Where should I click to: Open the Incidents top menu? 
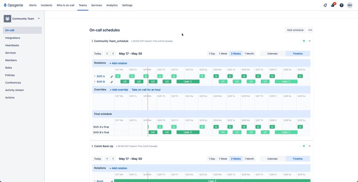(47, 5)
